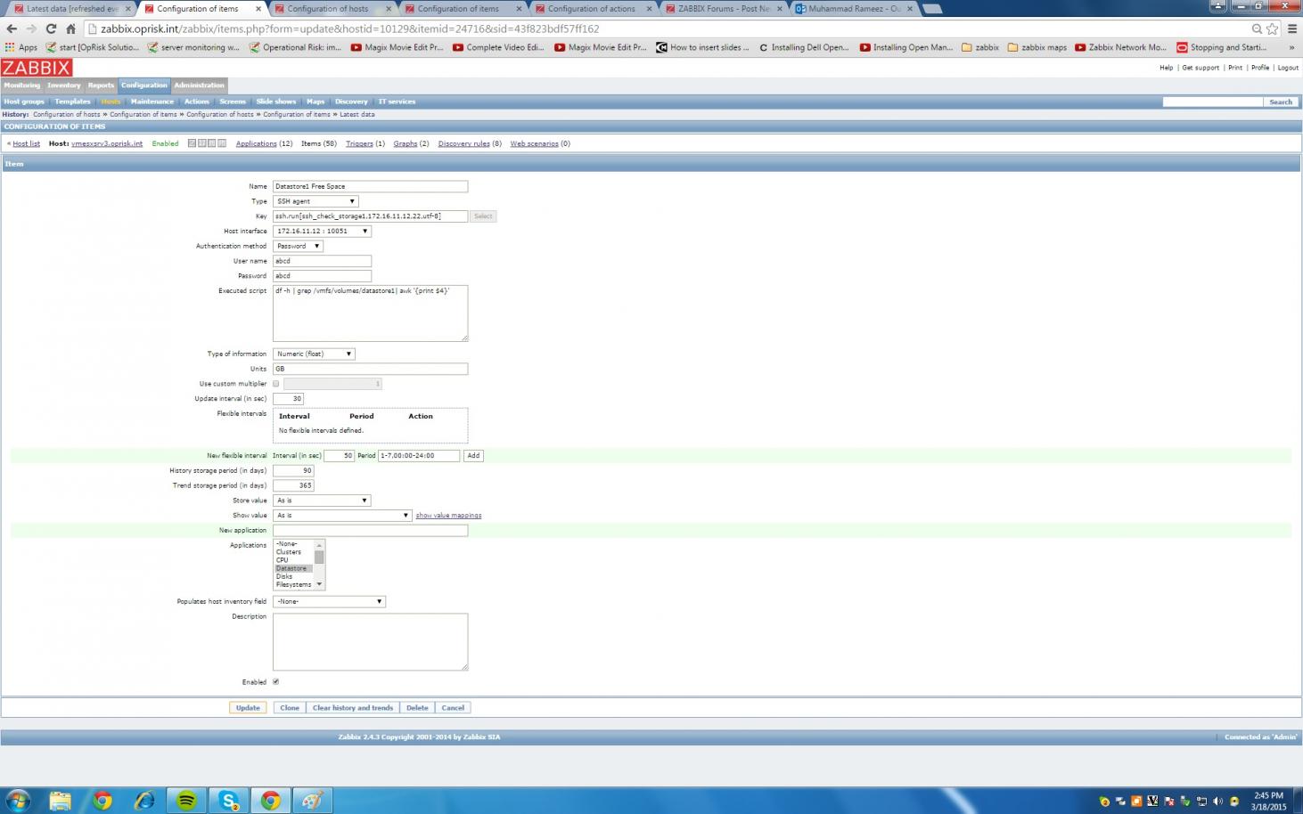This screenshot has height=814, width=1303.
Task: Open the Chrome menu (hamburger icon)
Action: [x=1291, y=28]
